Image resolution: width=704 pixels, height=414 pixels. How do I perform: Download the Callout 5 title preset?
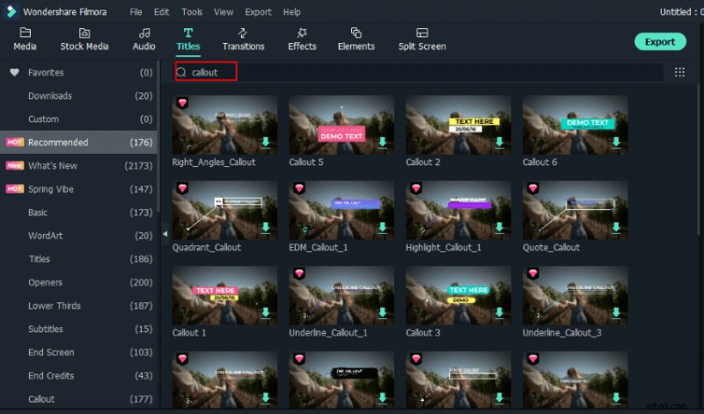(382, 142)
